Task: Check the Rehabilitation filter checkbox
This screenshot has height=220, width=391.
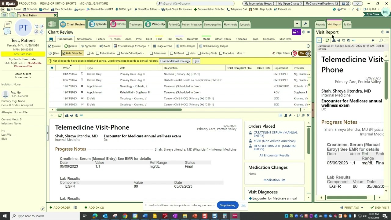Action: [x=97, y=53]
